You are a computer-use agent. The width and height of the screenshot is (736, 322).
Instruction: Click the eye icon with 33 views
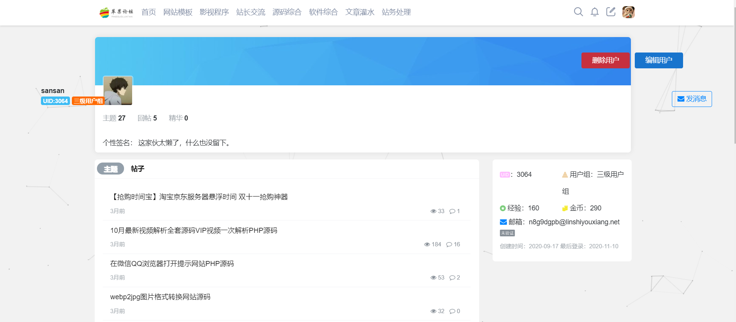(x=433, y=211)
